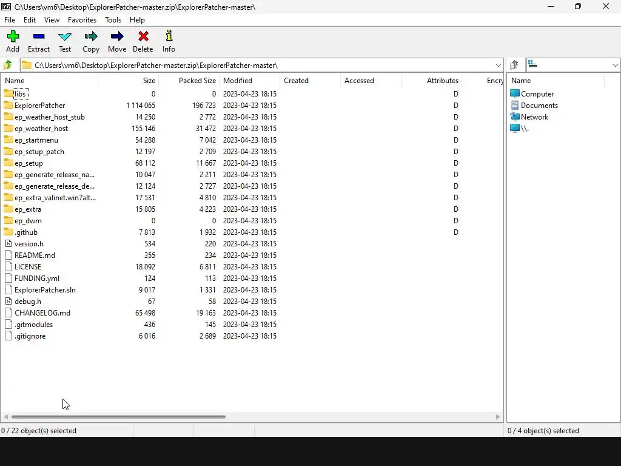621x466 pixels.
Task: Select the ep_startmenu folder icon
Action: click(8, 140)
